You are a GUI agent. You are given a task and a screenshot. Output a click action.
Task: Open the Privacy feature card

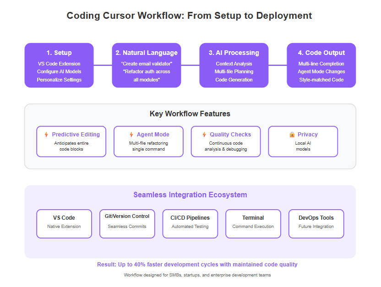coord(303,141)
